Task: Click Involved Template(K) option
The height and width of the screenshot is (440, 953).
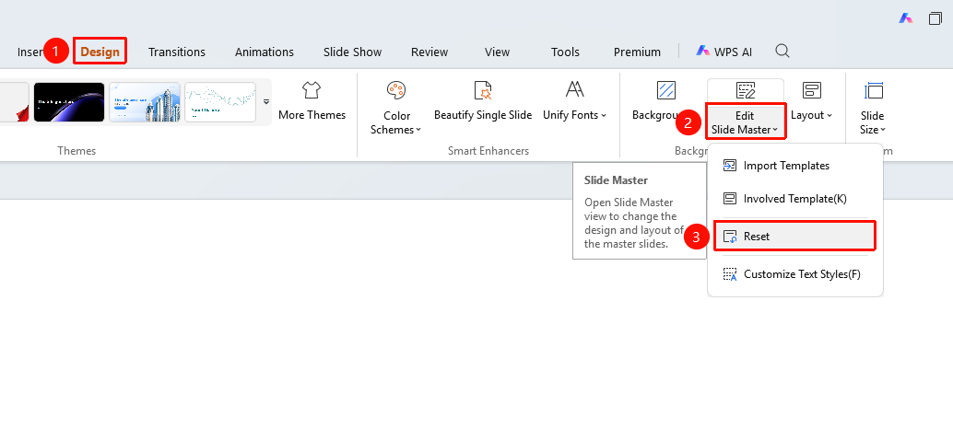Action: point(795,199)
